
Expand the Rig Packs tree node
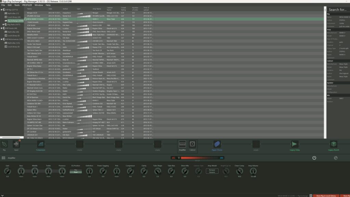click(3, 25)
